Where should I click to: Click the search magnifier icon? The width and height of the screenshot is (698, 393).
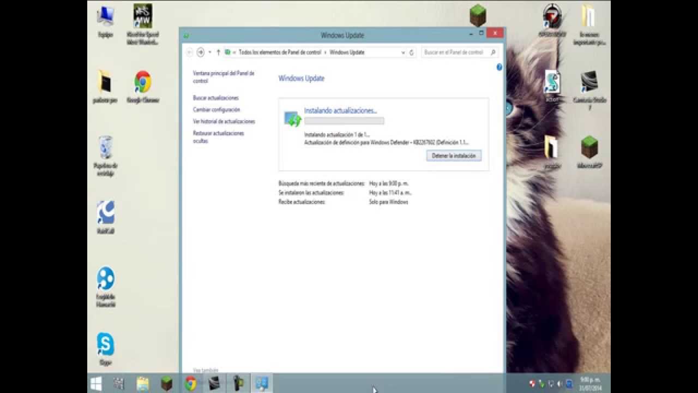[x=493, y=52]
